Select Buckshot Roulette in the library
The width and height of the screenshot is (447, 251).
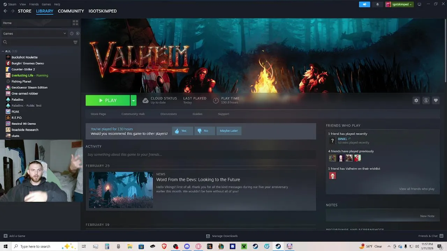coord(24,57)
